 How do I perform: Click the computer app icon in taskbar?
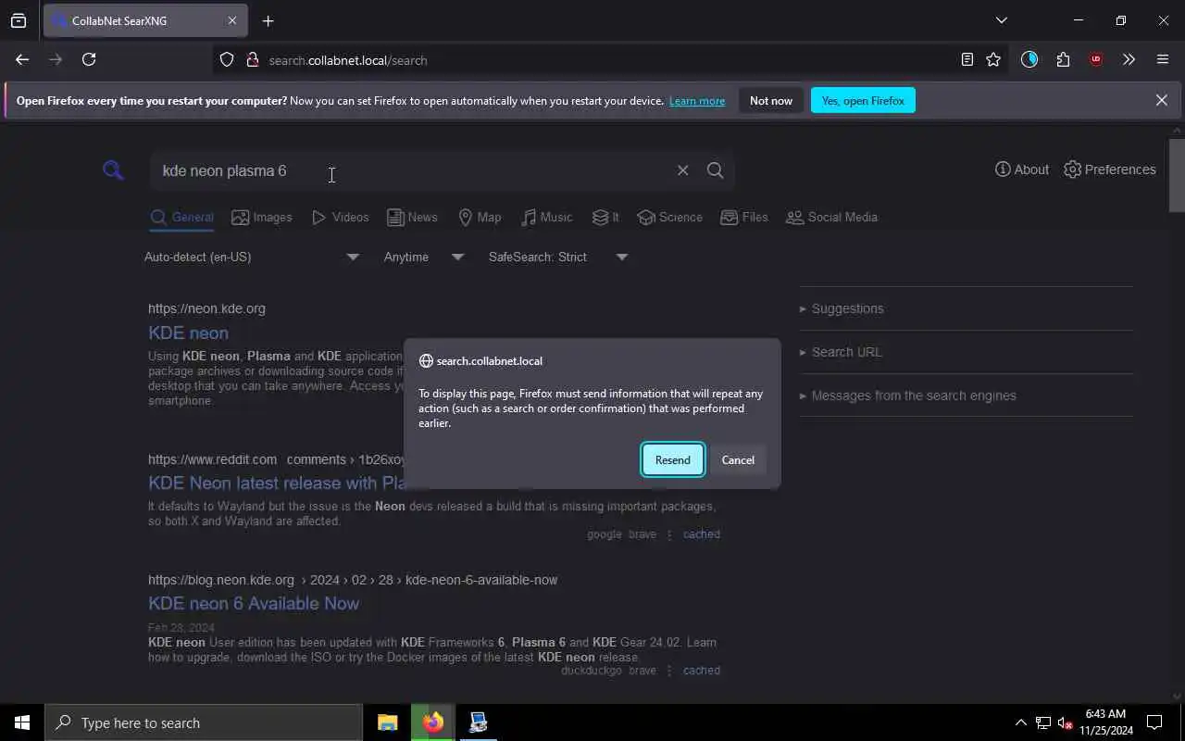(x=479, y=722)
